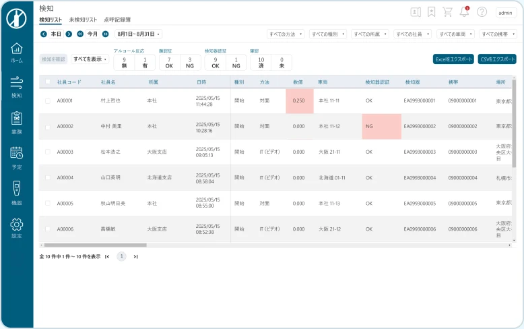
Task: Click the alcohol checker logo icon
Action: pos(16,18)
